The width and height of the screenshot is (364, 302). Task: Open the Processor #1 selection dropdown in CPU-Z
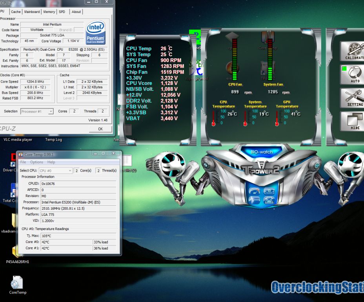click(37, 111)
